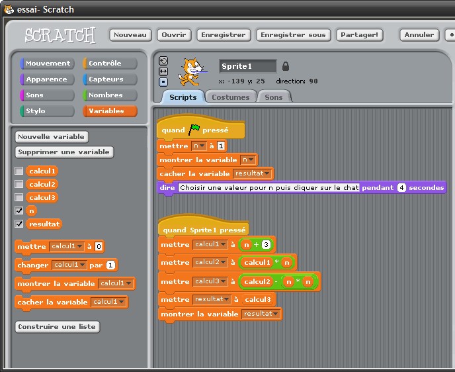Open calcul1 dropdown in Sprite1 pressé script
The image size is (455, 372).
[210, 244]
